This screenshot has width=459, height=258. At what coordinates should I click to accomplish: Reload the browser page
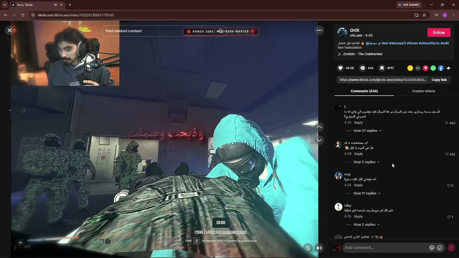[x=23, y=15]
